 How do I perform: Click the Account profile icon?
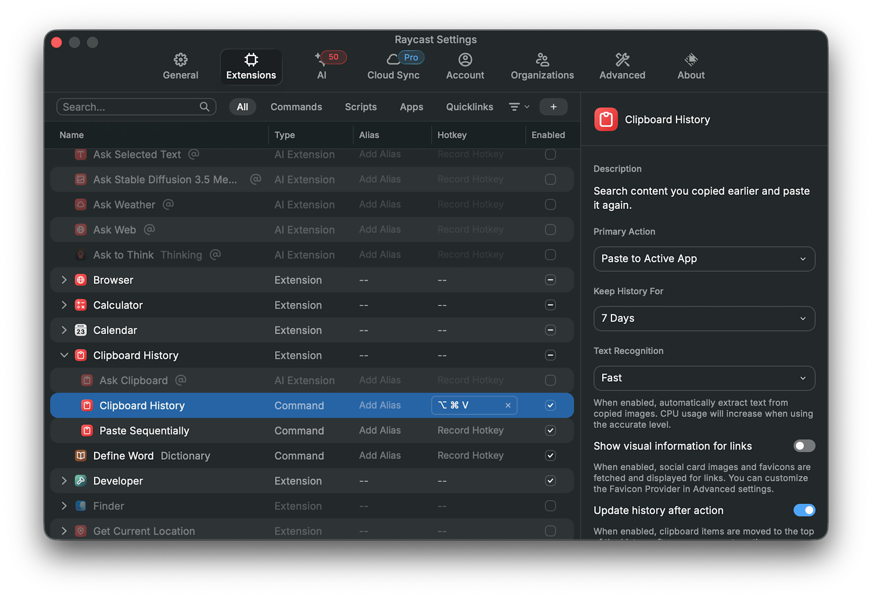[465, 60]
